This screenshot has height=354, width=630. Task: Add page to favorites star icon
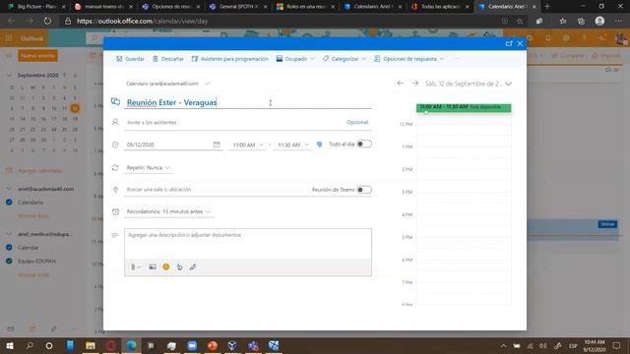click(520, 21)
